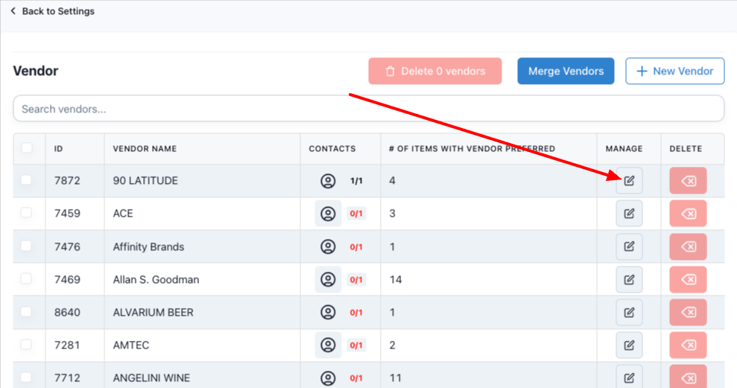Image resolution: width=737 pixels, height=388 pixels.
Task: Click the Merge Vendors button
Action: pos(566,71)
